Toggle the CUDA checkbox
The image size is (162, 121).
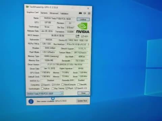point(53,85)
